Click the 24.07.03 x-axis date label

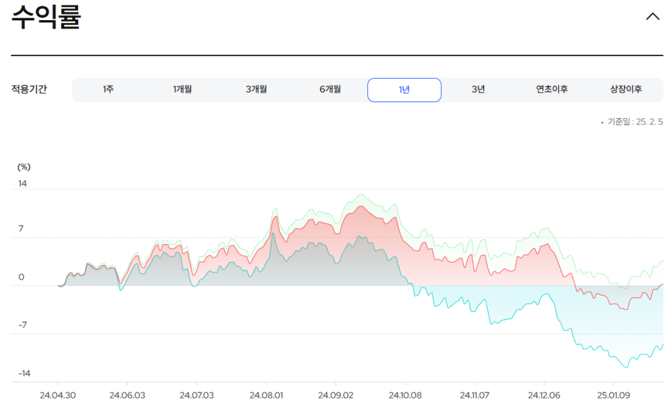197,395
